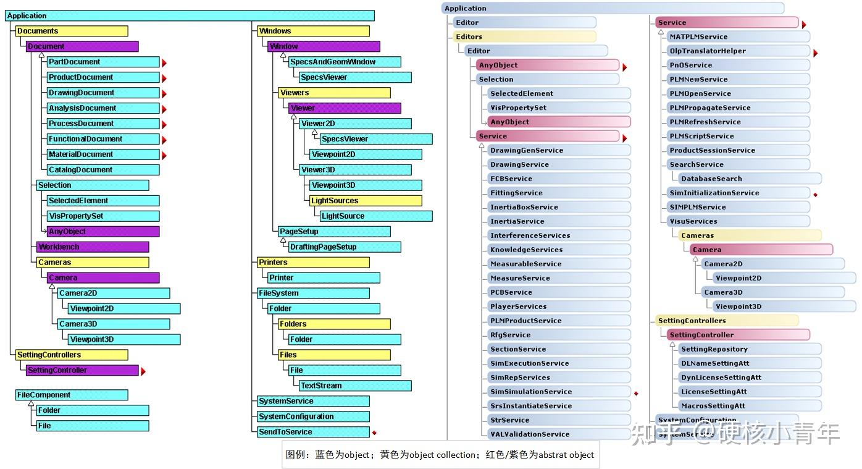Click the red diamond beside SimSimulationService
This screenshot has width=862, height=469.
[x=636, y=393]
